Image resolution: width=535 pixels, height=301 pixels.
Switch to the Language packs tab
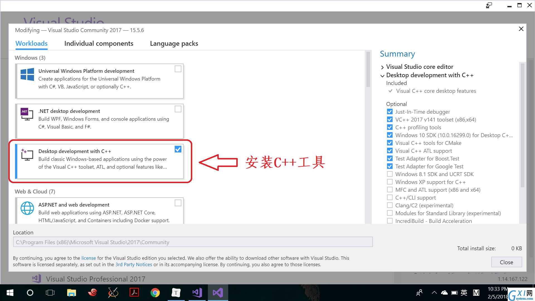click(174, 43)
